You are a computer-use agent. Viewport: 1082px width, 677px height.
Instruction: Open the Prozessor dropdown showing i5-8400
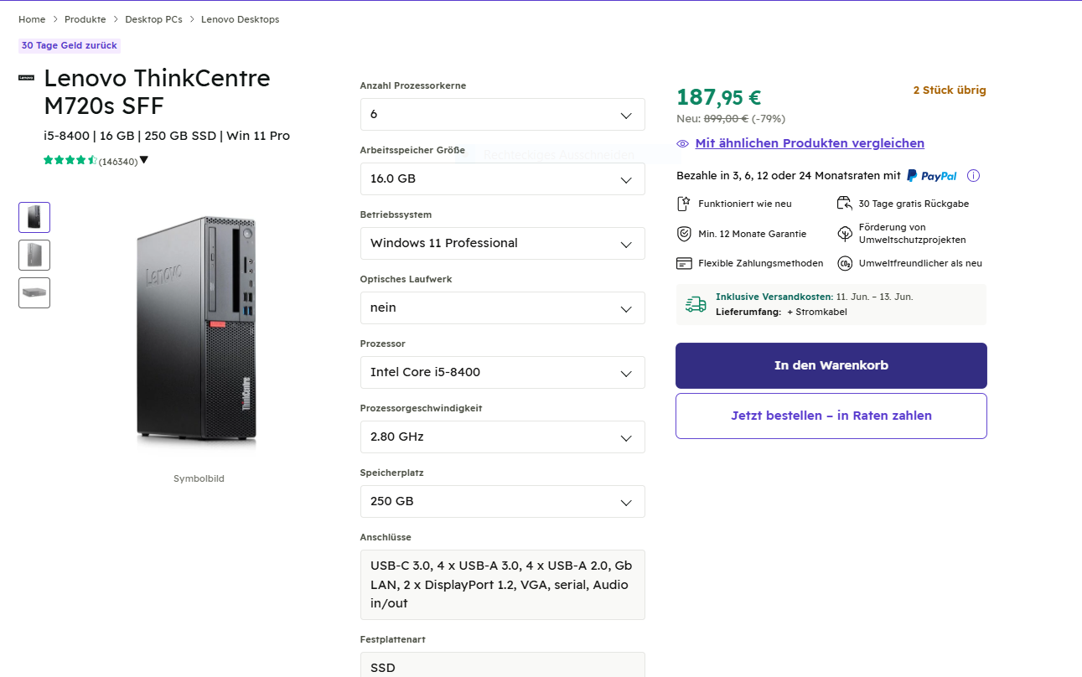click(x=502, y=373)
